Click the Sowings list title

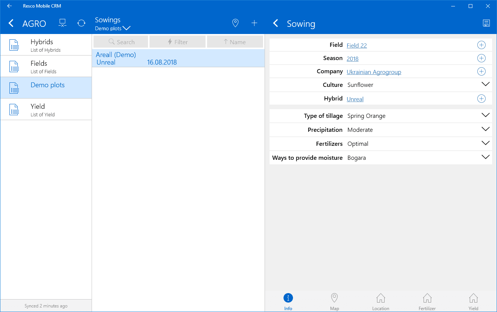coord(108,20)
